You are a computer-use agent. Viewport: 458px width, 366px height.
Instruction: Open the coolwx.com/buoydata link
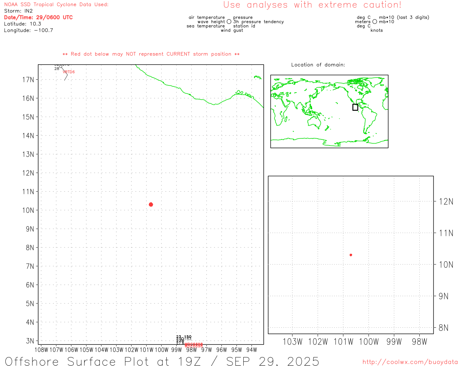[x=410, y=362]
